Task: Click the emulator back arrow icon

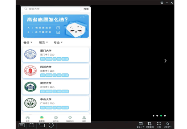Action: click(41, 125)
